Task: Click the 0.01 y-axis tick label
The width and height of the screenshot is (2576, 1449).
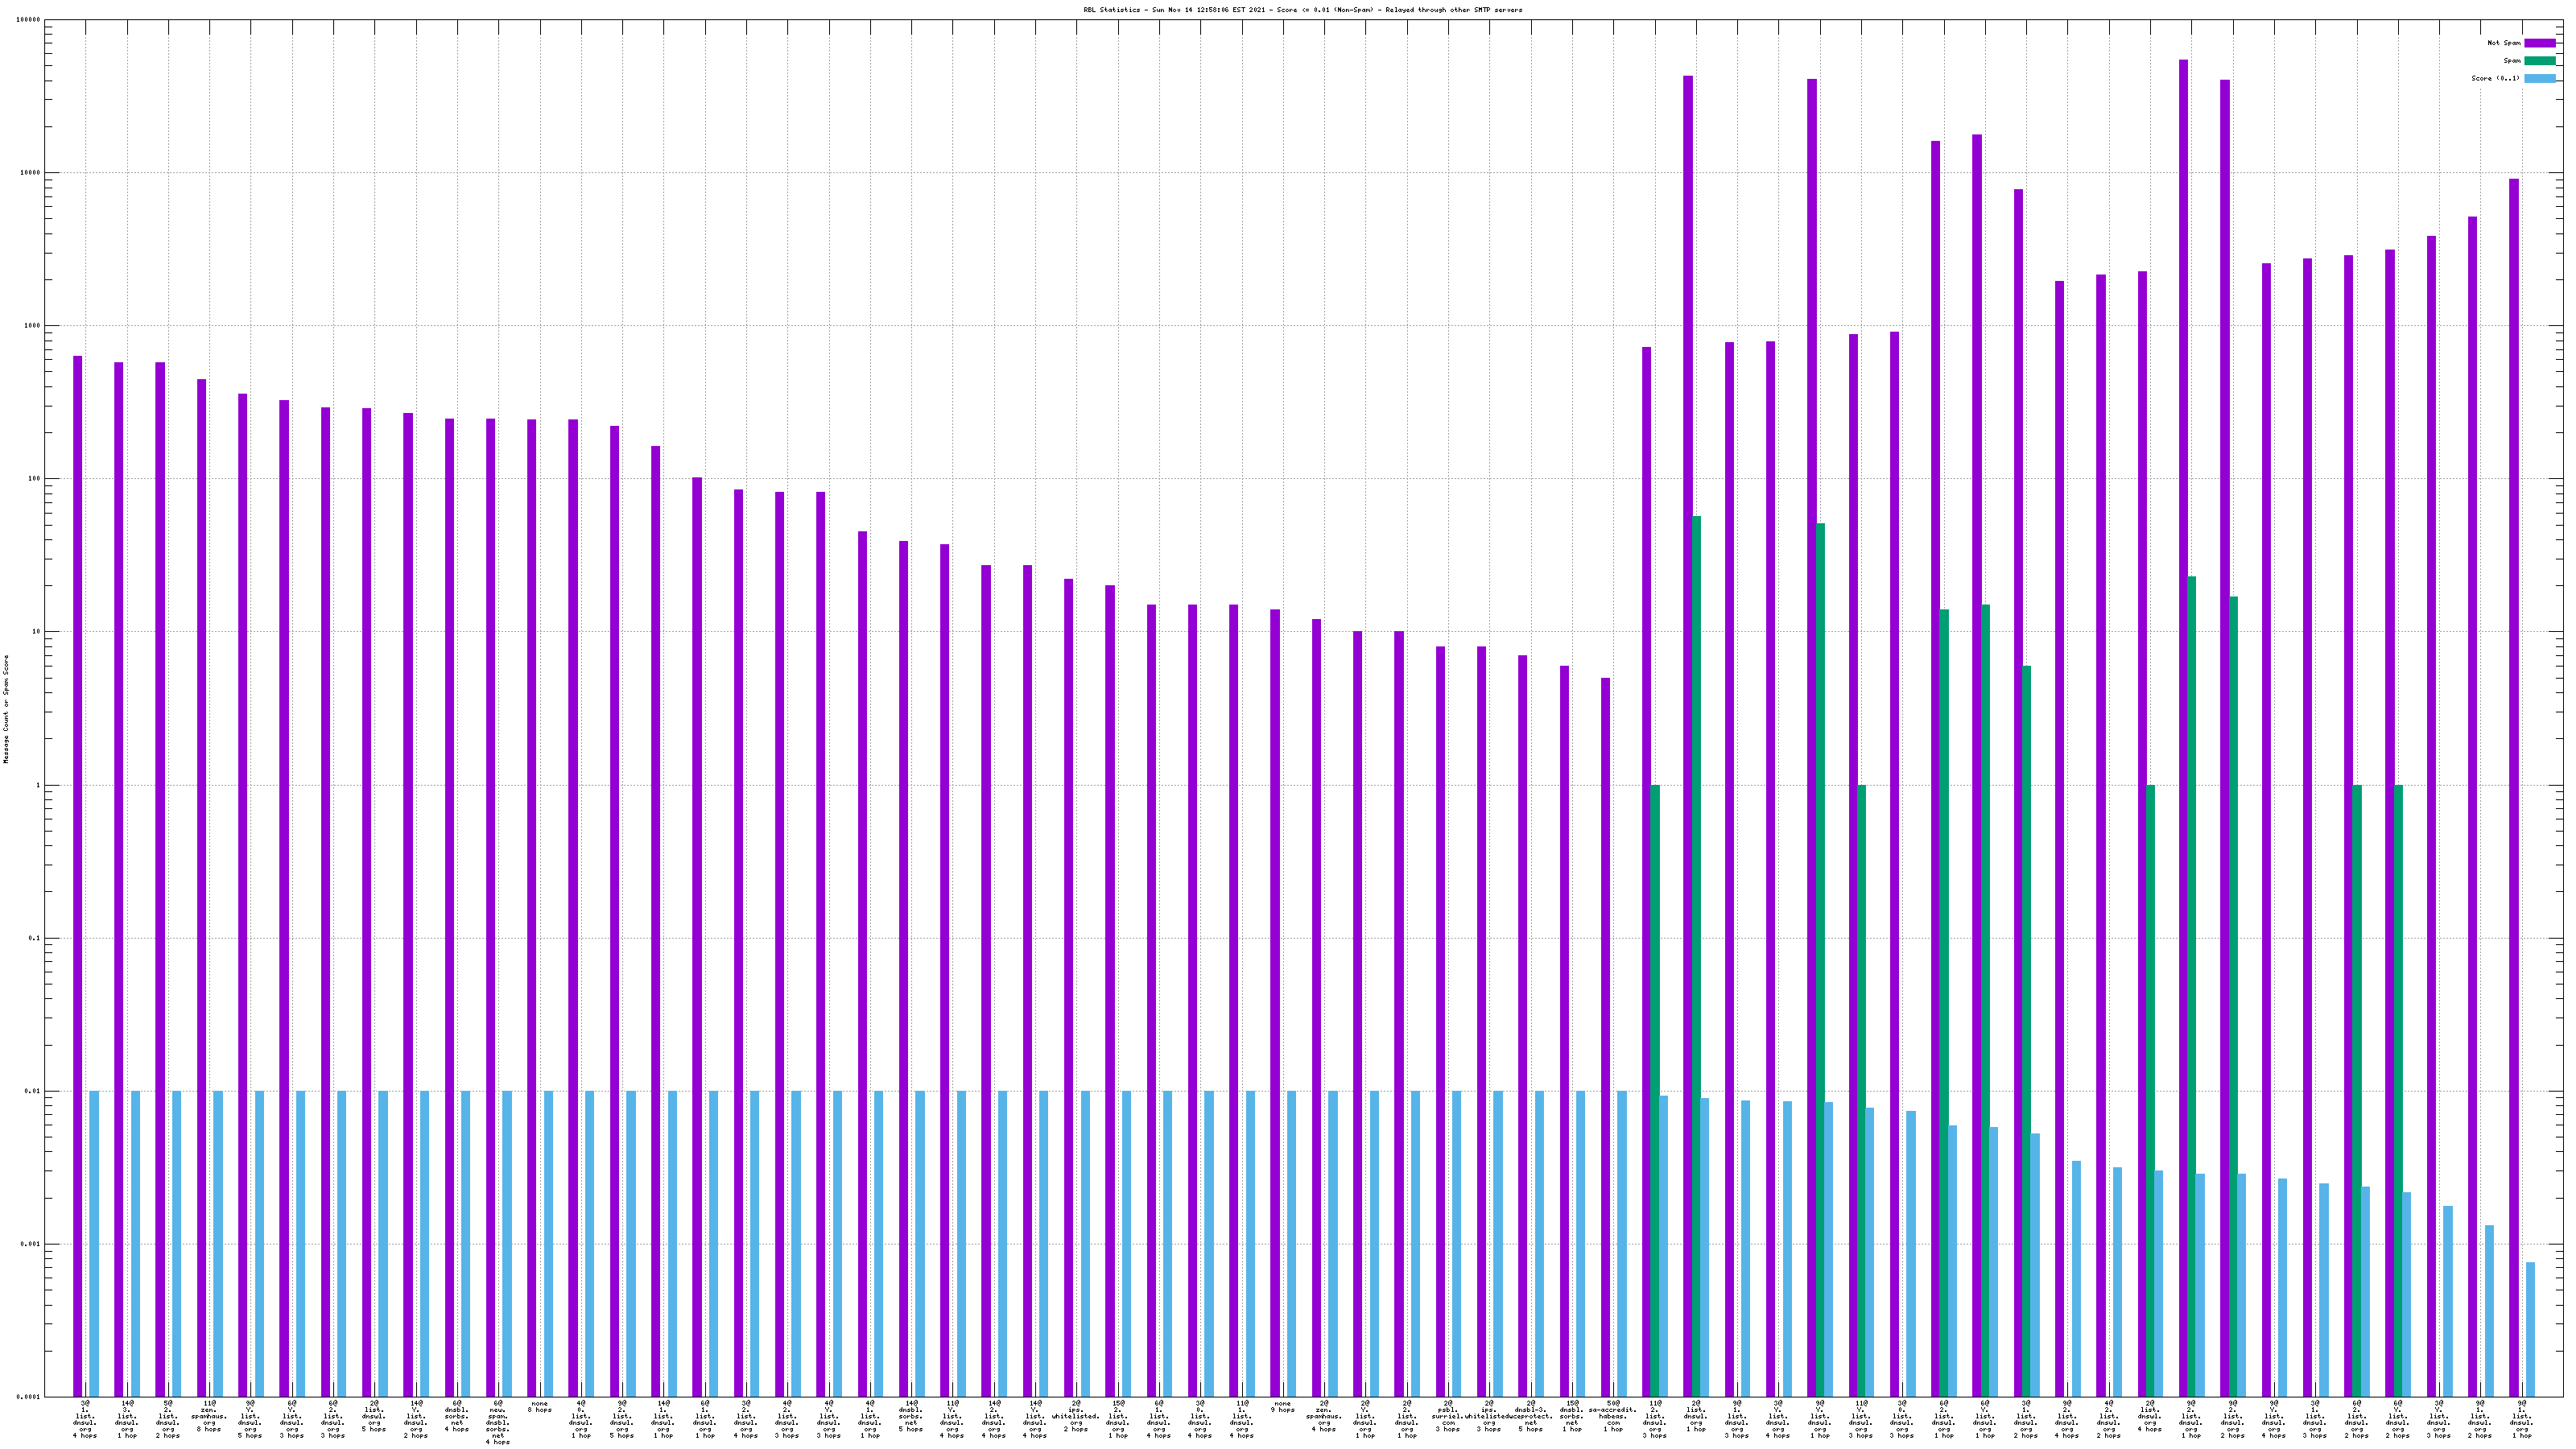Action: [x=33, y=1092]
